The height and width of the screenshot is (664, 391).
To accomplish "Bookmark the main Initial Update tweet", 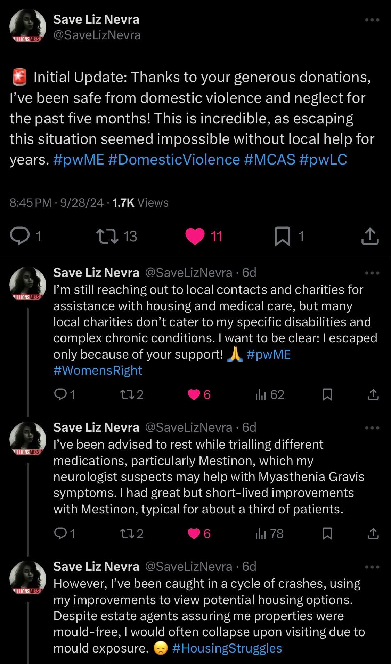I will 283,237.
